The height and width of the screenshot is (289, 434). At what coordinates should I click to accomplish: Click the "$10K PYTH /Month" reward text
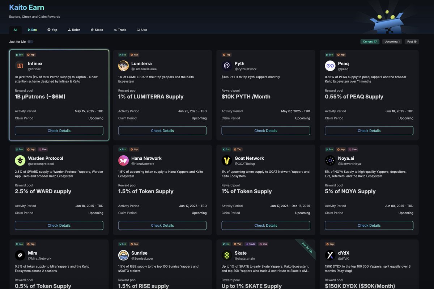pyautogui.click(x=246, y=97)
